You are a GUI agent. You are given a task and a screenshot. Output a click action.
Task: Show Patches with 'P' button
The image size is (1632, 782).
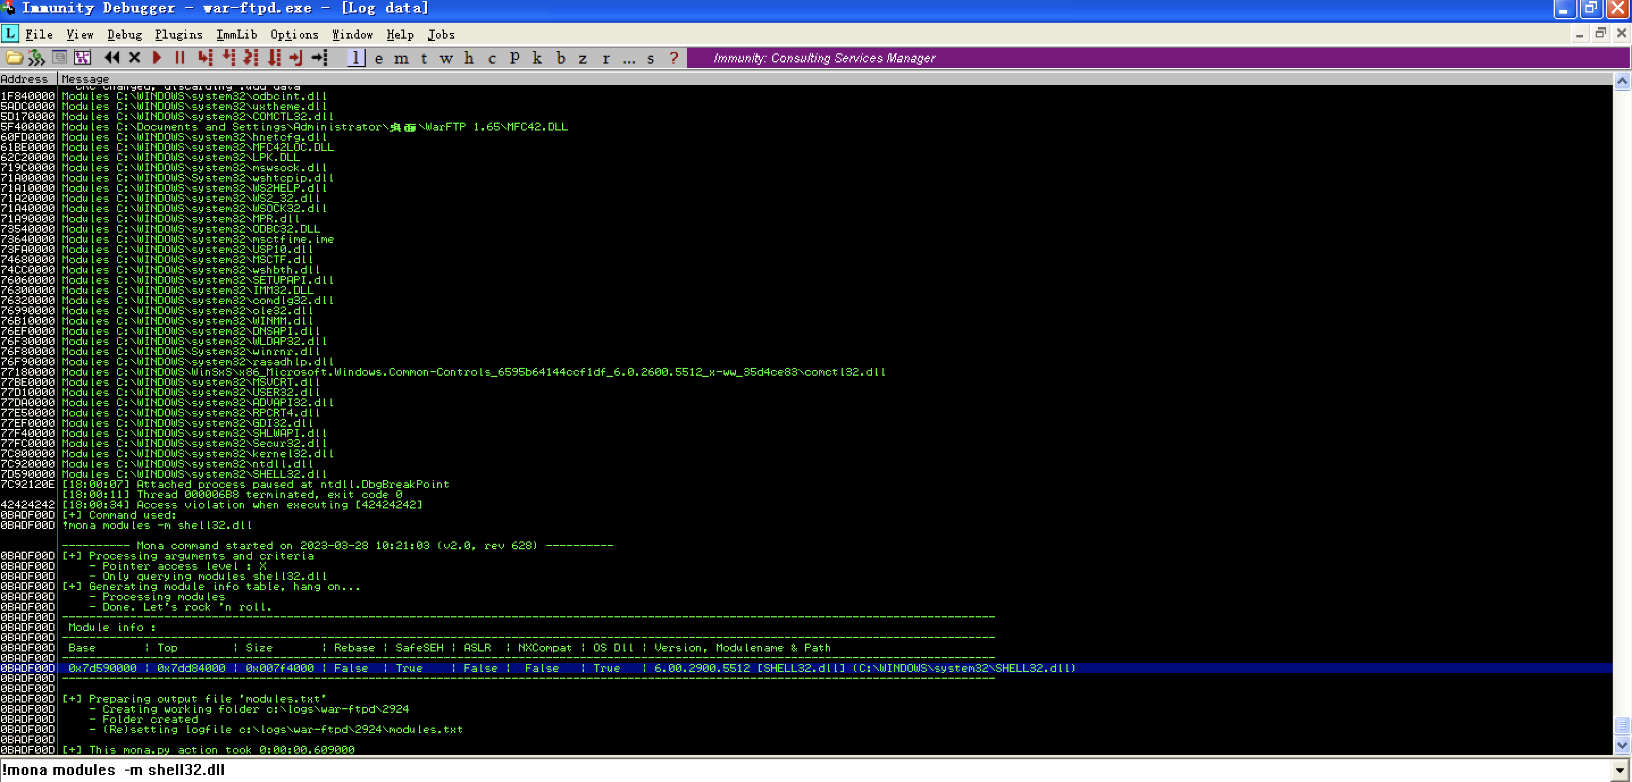514,58
